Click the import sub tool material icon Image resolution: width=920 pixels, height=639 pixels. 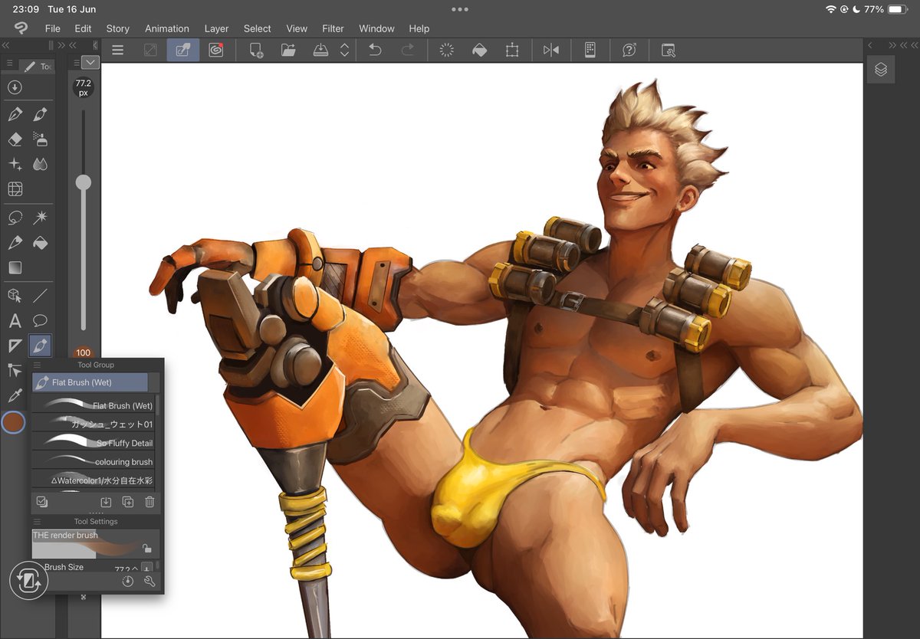[x=107, y=502]
